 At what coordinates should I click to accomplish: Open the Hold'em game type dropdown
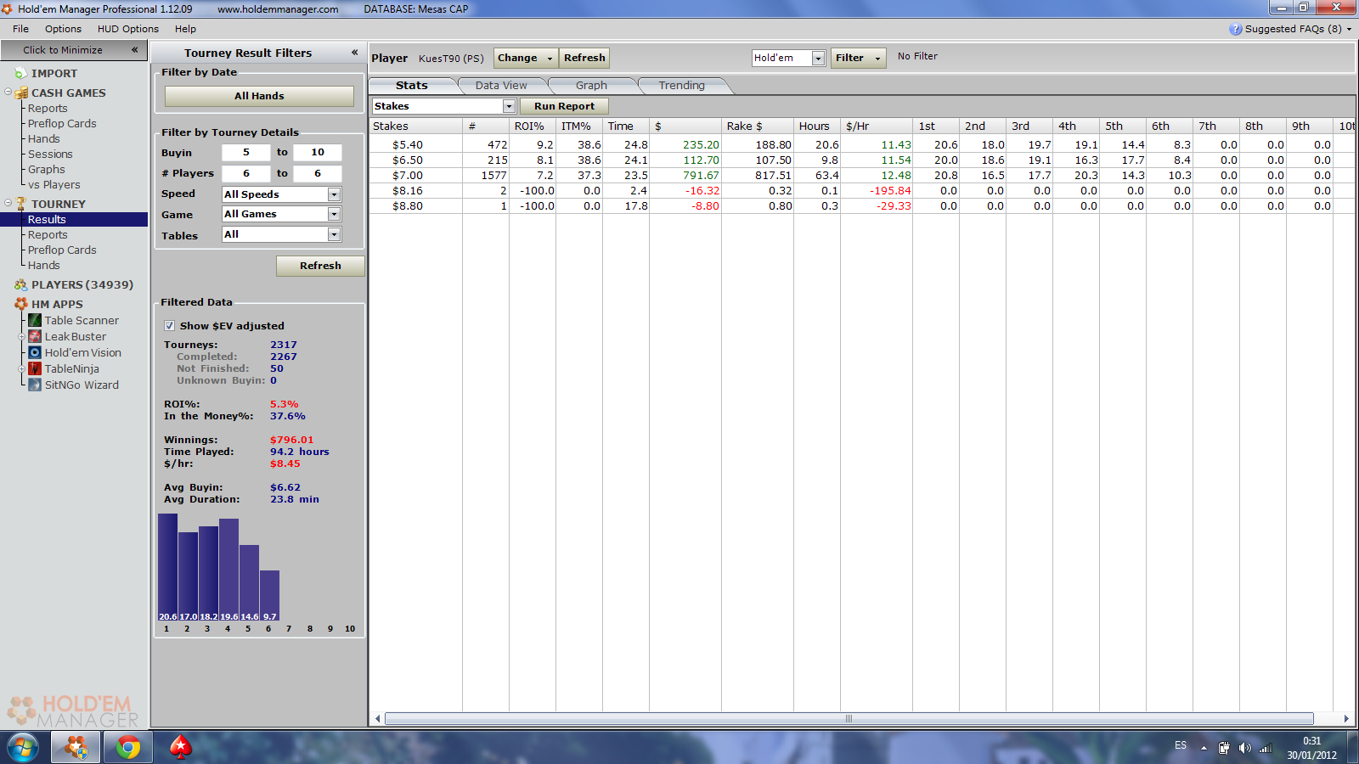(x=818, y=58)
